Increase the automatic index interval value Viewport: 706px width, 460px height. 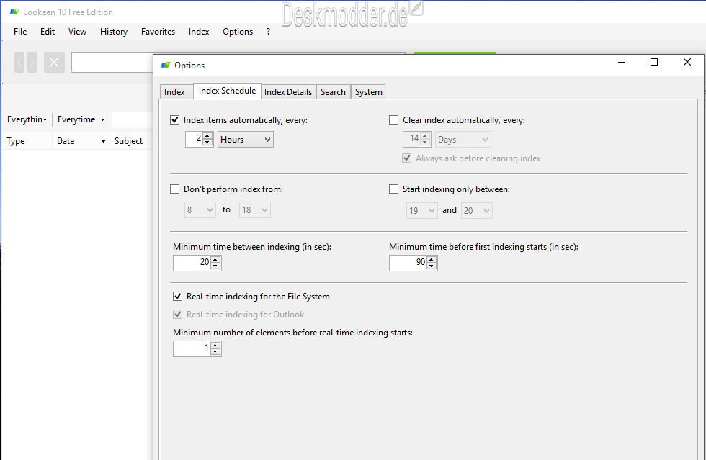(207, 136)
